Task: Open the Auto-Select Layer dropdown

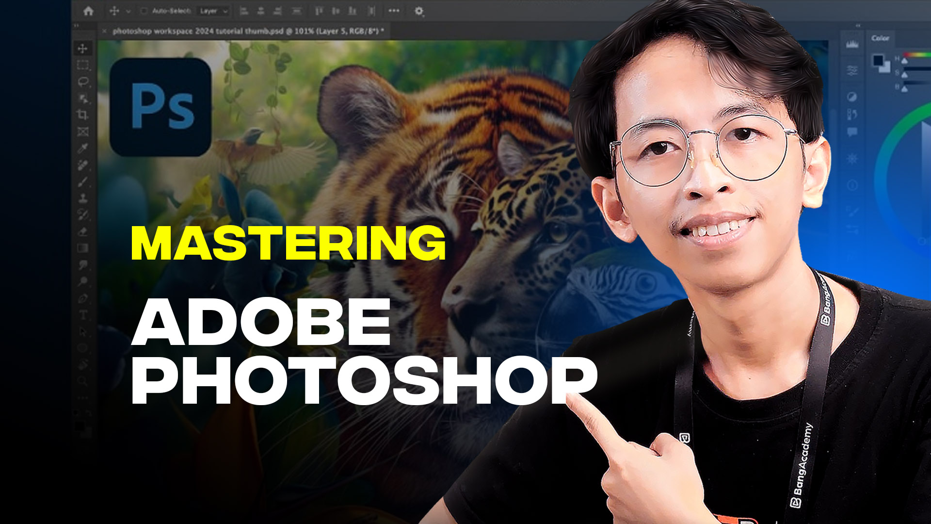Action: click(x=214, y=11)
